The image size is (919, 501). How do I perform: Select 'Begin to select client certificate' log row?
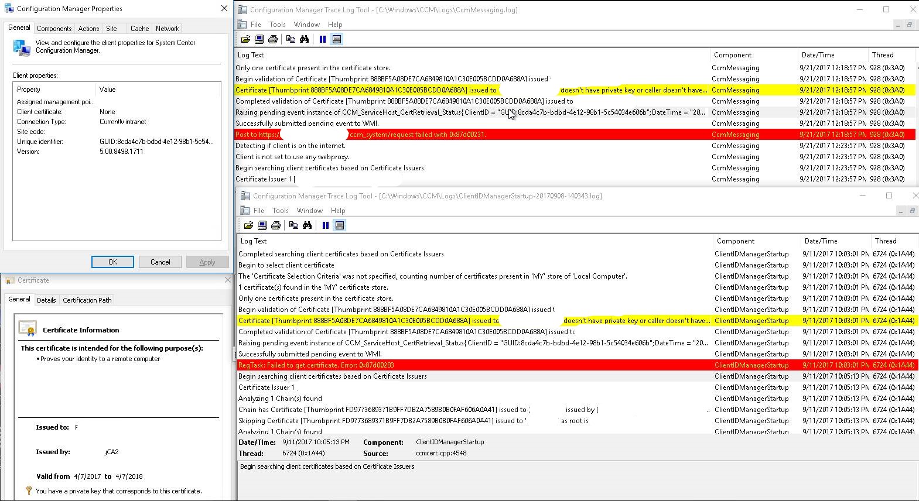(x=578, y=265)
